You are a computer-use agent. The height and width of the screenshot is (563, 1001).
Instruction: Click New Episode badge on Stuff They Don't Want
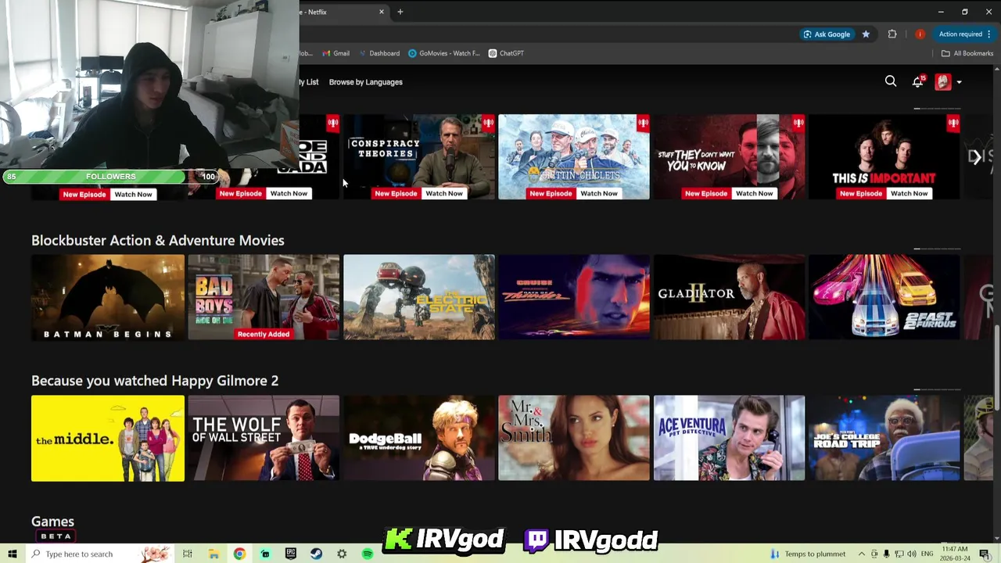(x=705, y=193)
